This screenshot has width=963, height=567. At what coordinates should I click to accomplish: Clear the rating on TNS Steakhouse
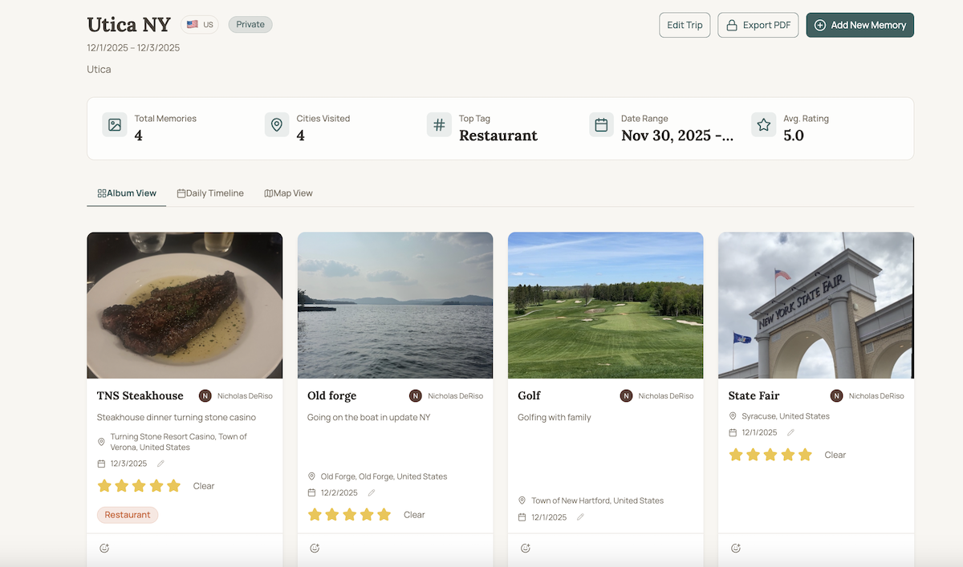pos(204,486)
